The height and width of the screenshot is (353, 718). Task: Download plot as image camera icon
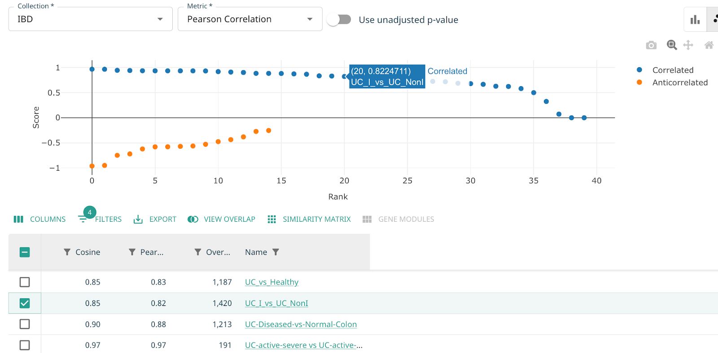pos(651,45)
